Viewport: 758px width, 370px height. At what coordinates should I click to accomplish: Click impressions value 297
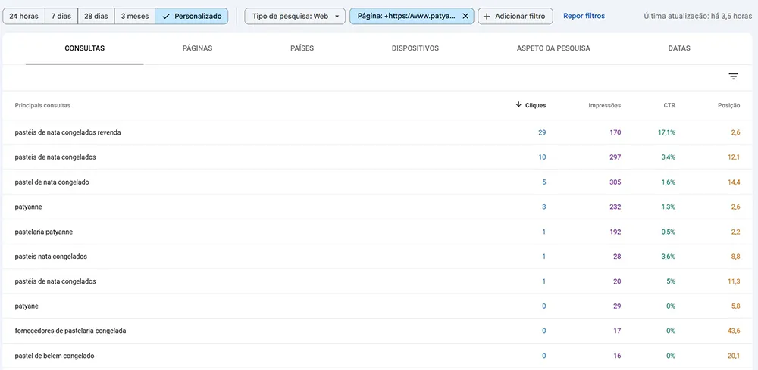[615, 157]
